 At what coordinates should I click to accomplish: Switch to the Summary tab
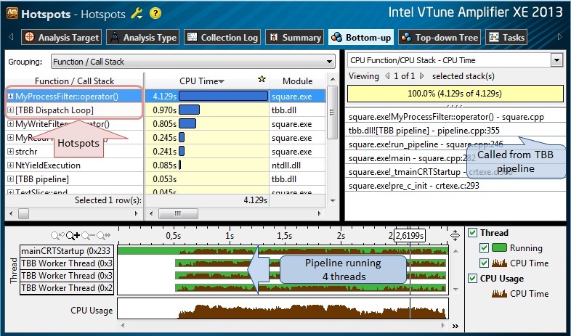tap(295, 37)
